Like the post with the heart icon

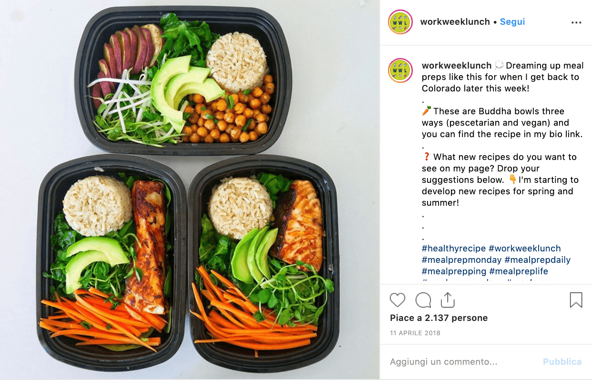point(398,300)
